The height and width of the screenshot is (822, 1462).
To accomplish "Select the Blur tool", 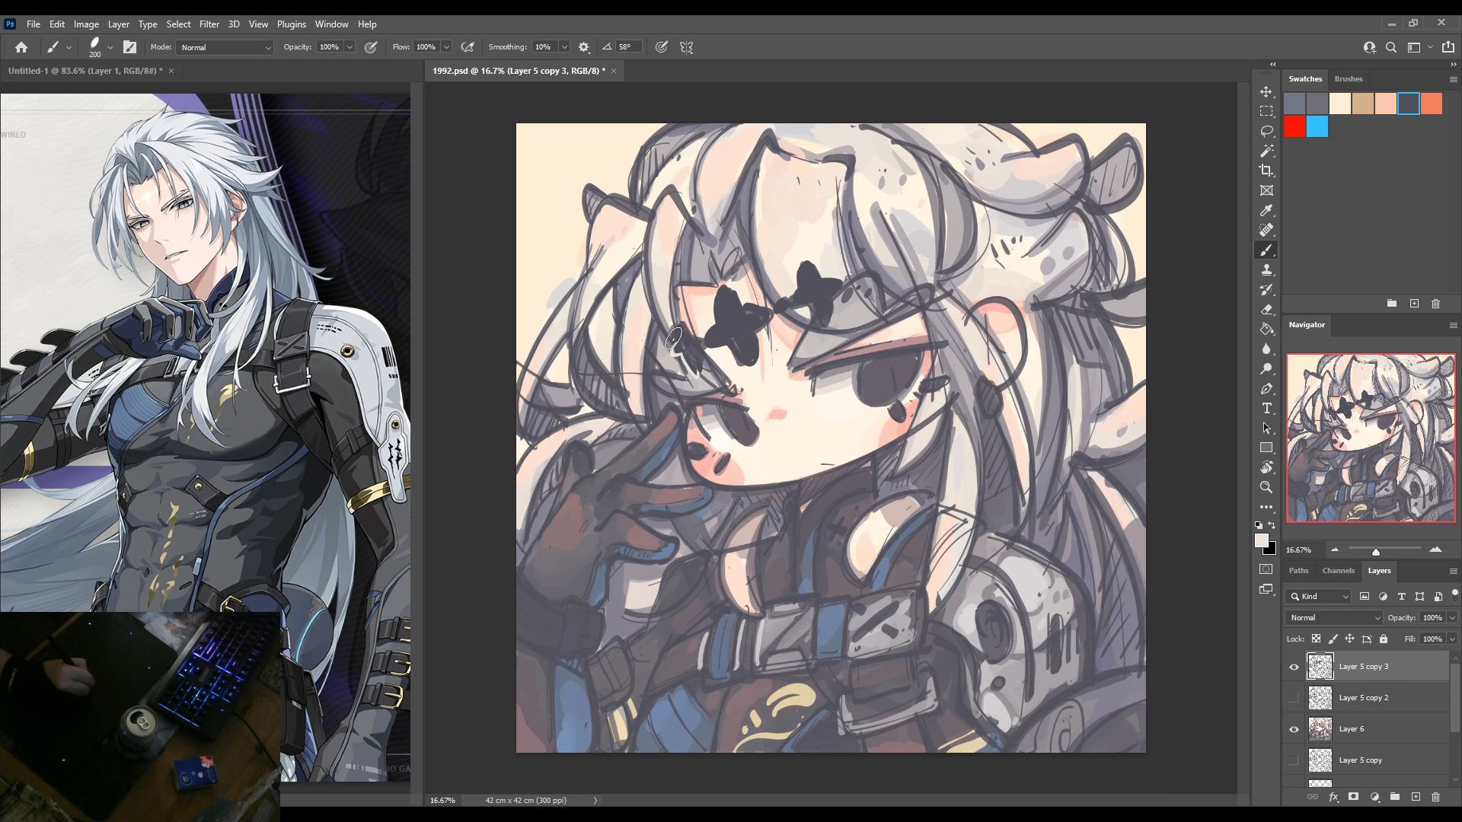I will (1266, 349).
